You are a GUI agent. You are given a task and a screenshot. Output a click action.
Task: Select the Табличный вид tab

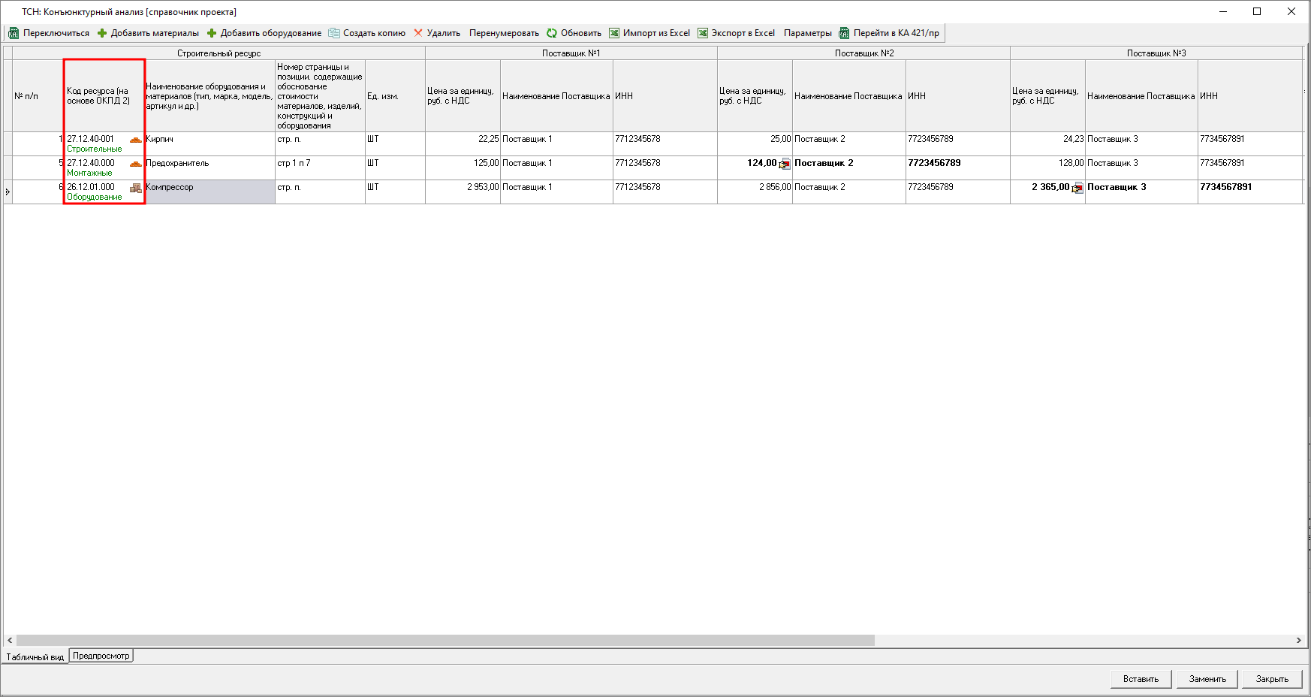(x=35, y=657)
